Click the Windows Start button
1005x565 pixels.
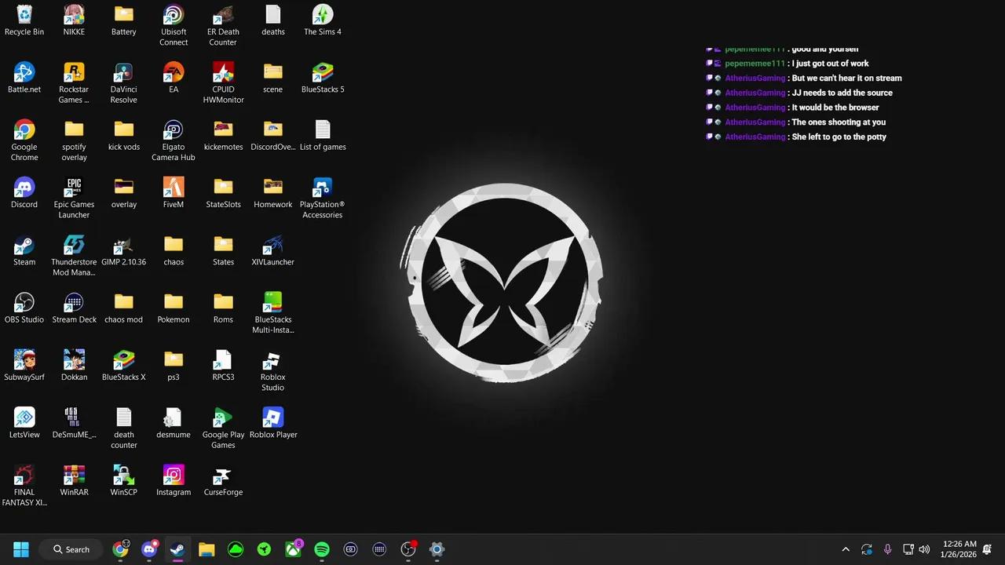coord(21,549)
